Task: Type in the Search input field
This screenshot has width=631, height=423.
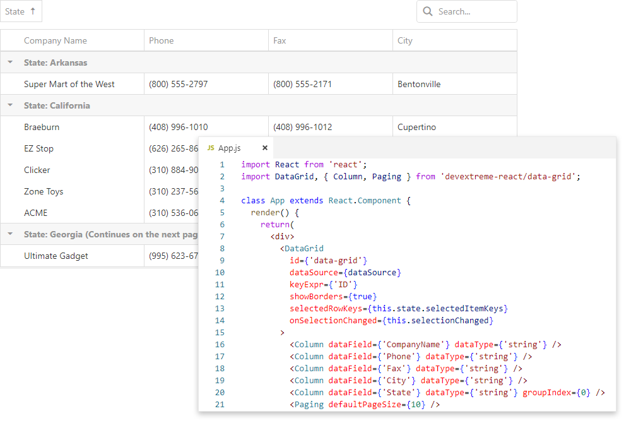Action: 473,11
